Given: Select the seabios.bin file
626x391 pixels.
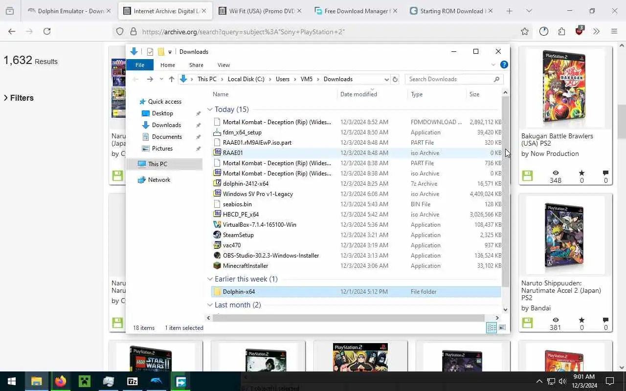Looking at the screenshot, I should coord(237,204).
